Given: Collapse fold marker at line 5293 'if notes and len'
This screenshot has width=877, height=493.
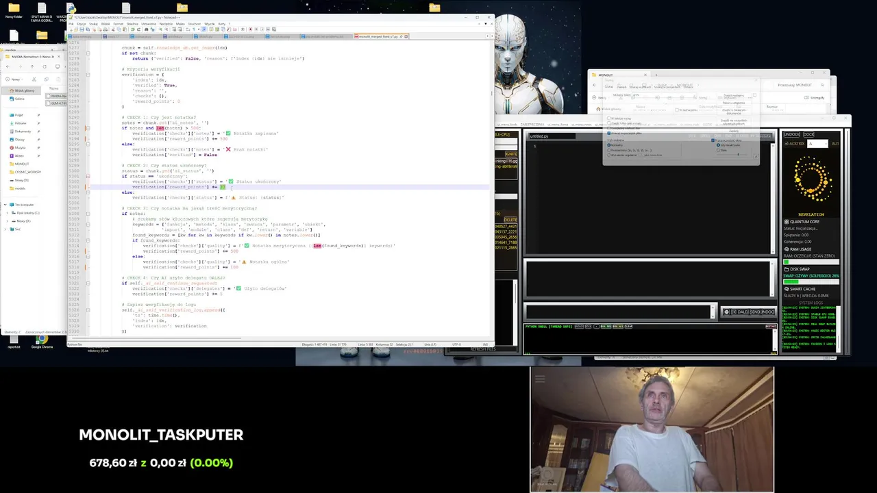Looking at the screenshot, I should (x=88, y=128).
